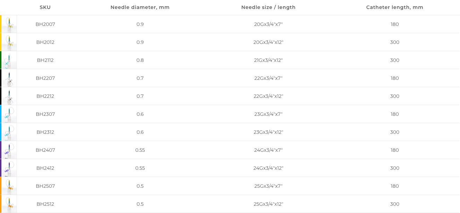The width and height of the screenshot is (460, 213).
Task: Click the purple color bar beside BH2412
Action: pyautogui.click(x=1, y=168)
